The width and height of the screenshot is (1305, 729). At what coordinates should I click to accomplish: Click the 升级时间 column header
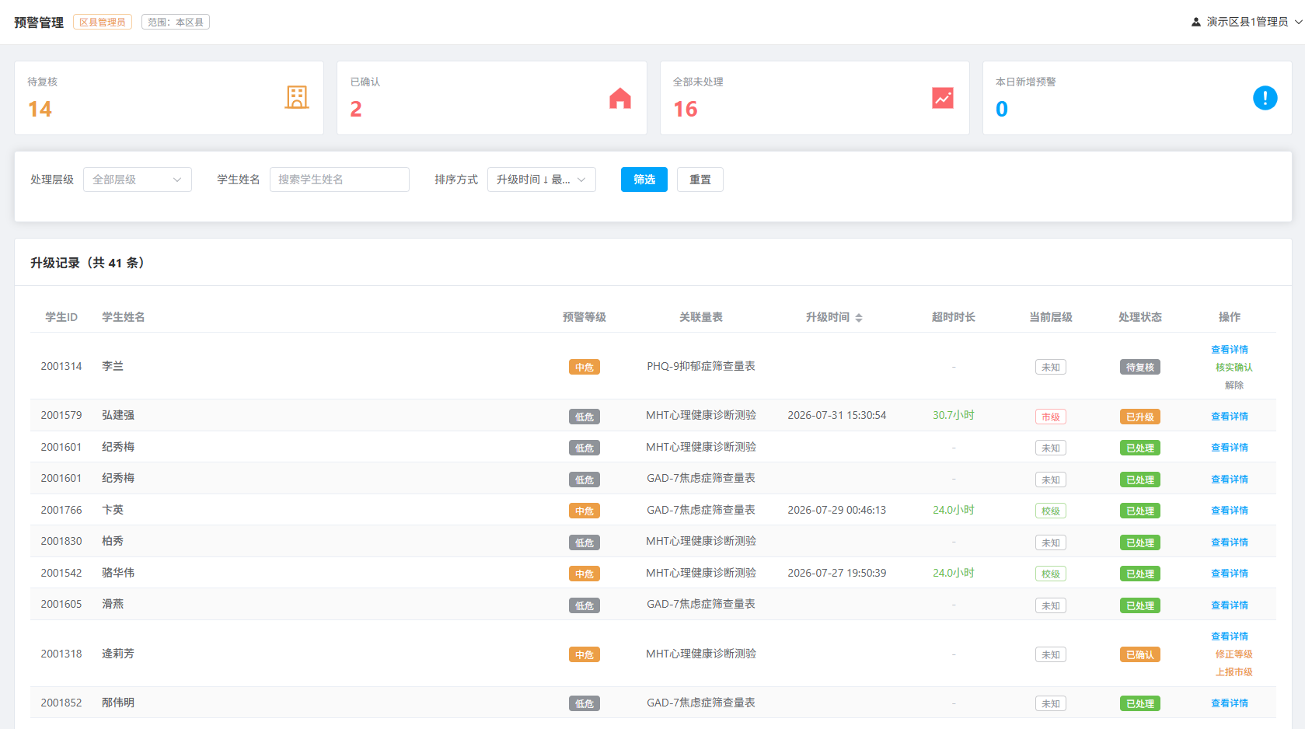click(x=828, y=317)
